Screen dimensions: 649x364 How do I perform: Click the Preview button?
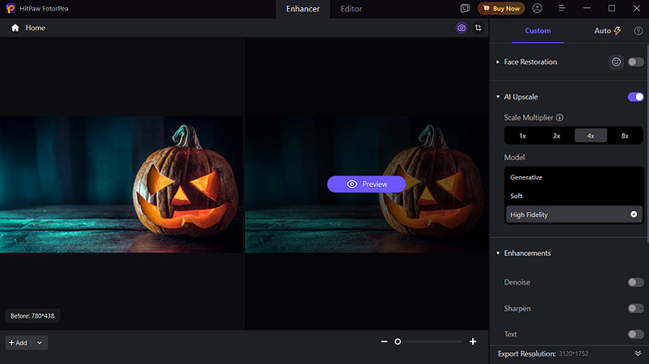coord(366,184)
